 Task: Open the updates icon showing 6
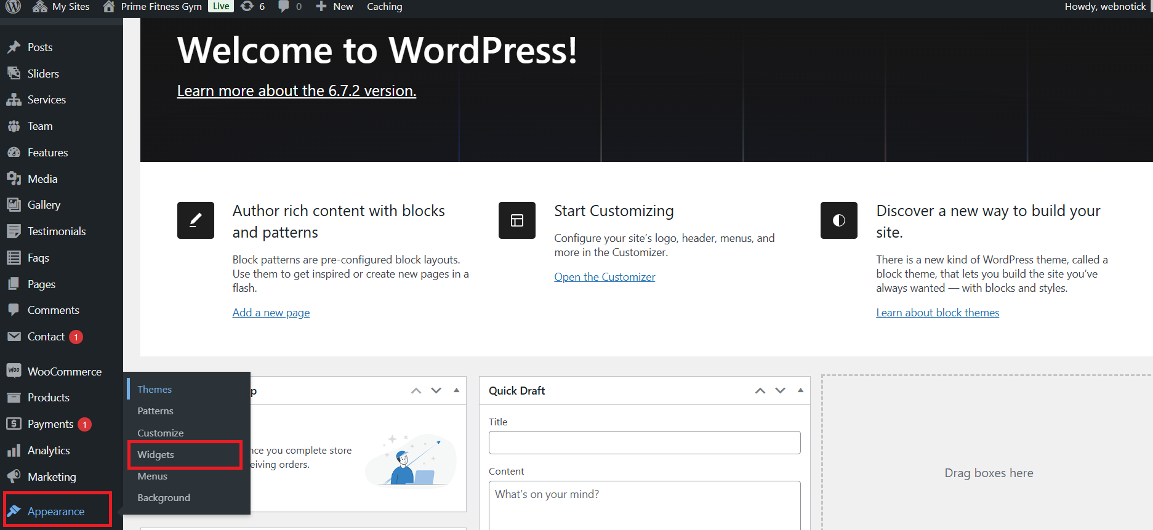(252, 7)
